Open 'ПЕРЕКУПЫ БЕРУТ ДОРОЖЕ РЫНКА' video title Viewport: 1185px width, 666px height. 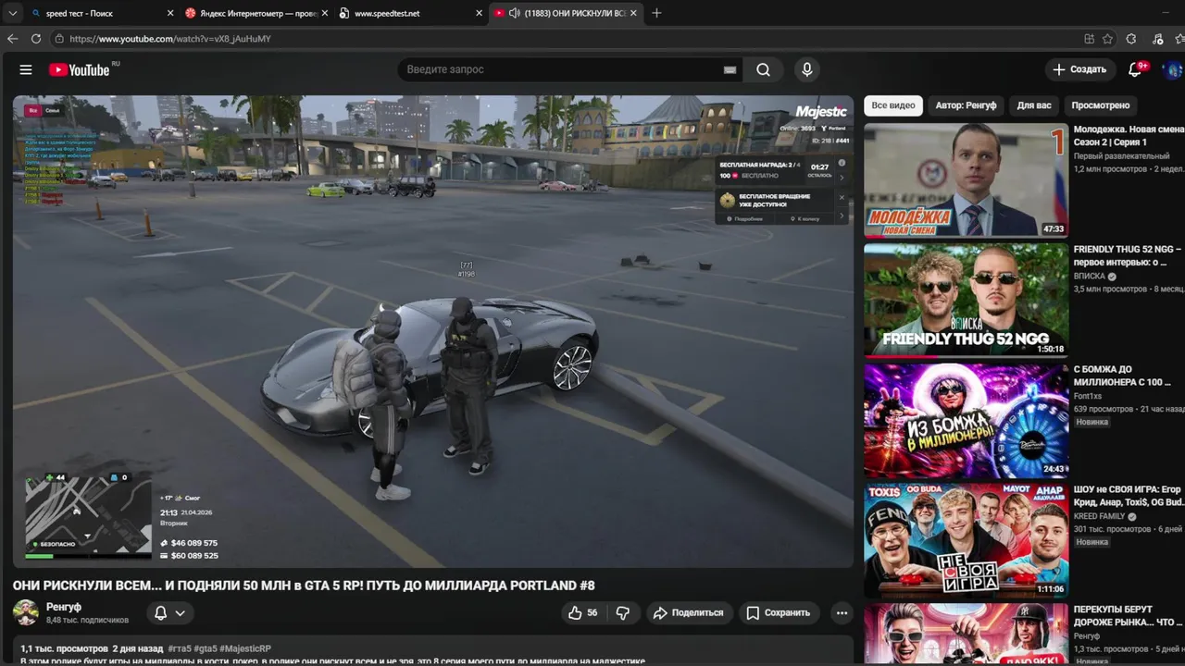1129,616
